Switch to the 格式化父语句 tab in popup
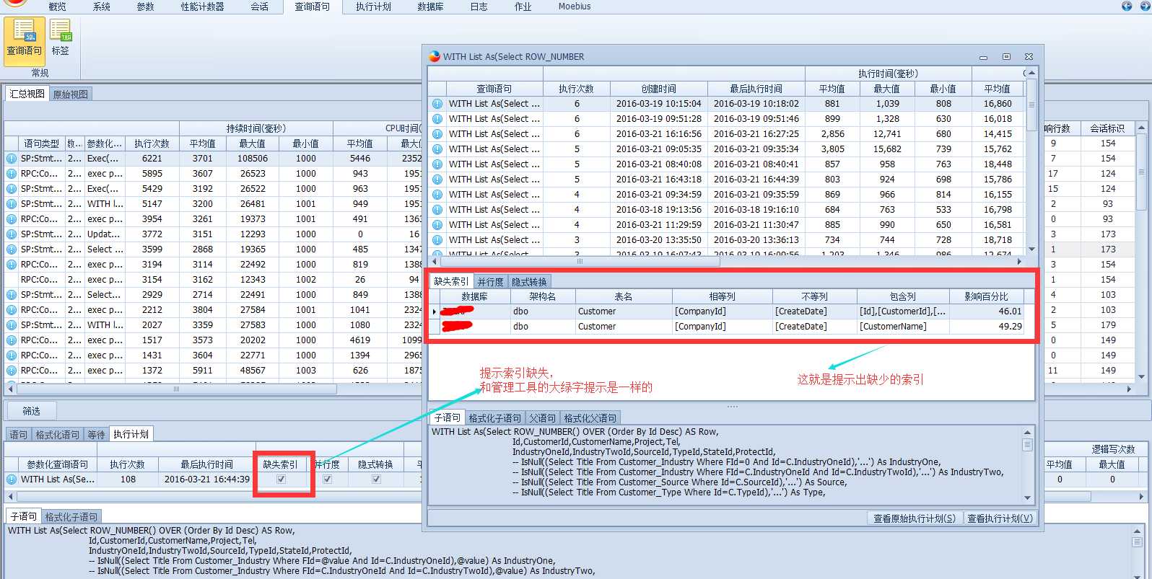 590,418
